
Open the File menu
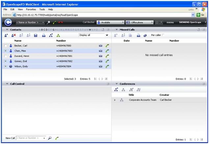5,9
